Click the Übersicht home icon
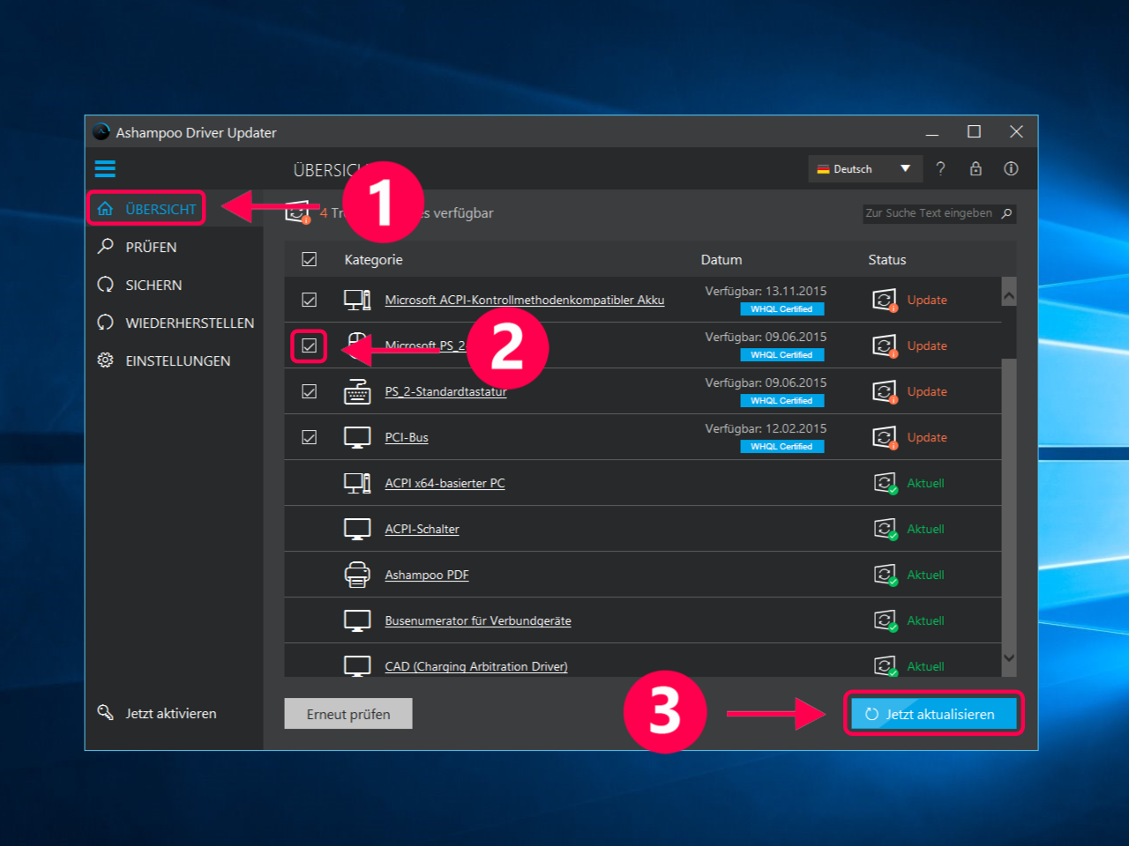 [105, 209]
